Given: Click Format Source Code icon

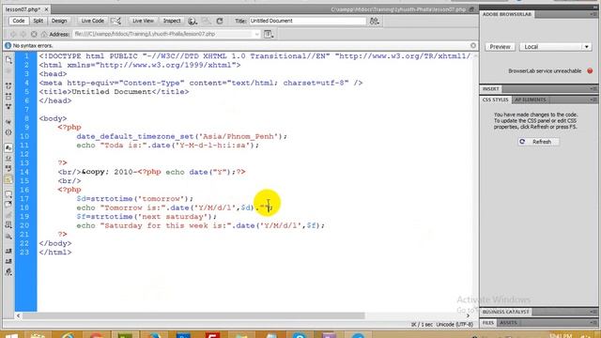Looking at the screenshot, I should click(8, 272).
